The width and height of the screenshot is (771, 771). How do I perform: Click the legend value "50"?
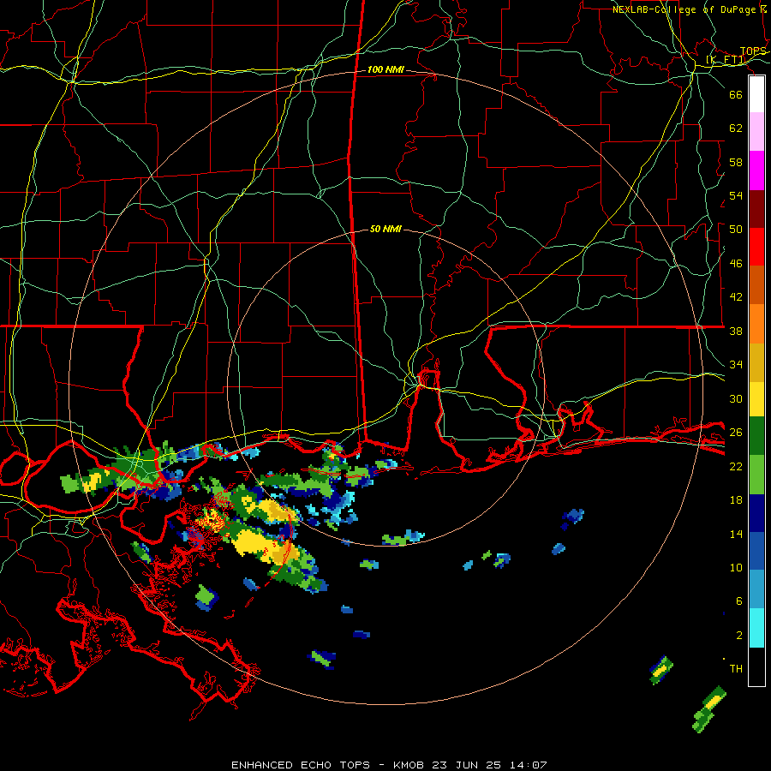pyautogui.click(x=736, y=230)
